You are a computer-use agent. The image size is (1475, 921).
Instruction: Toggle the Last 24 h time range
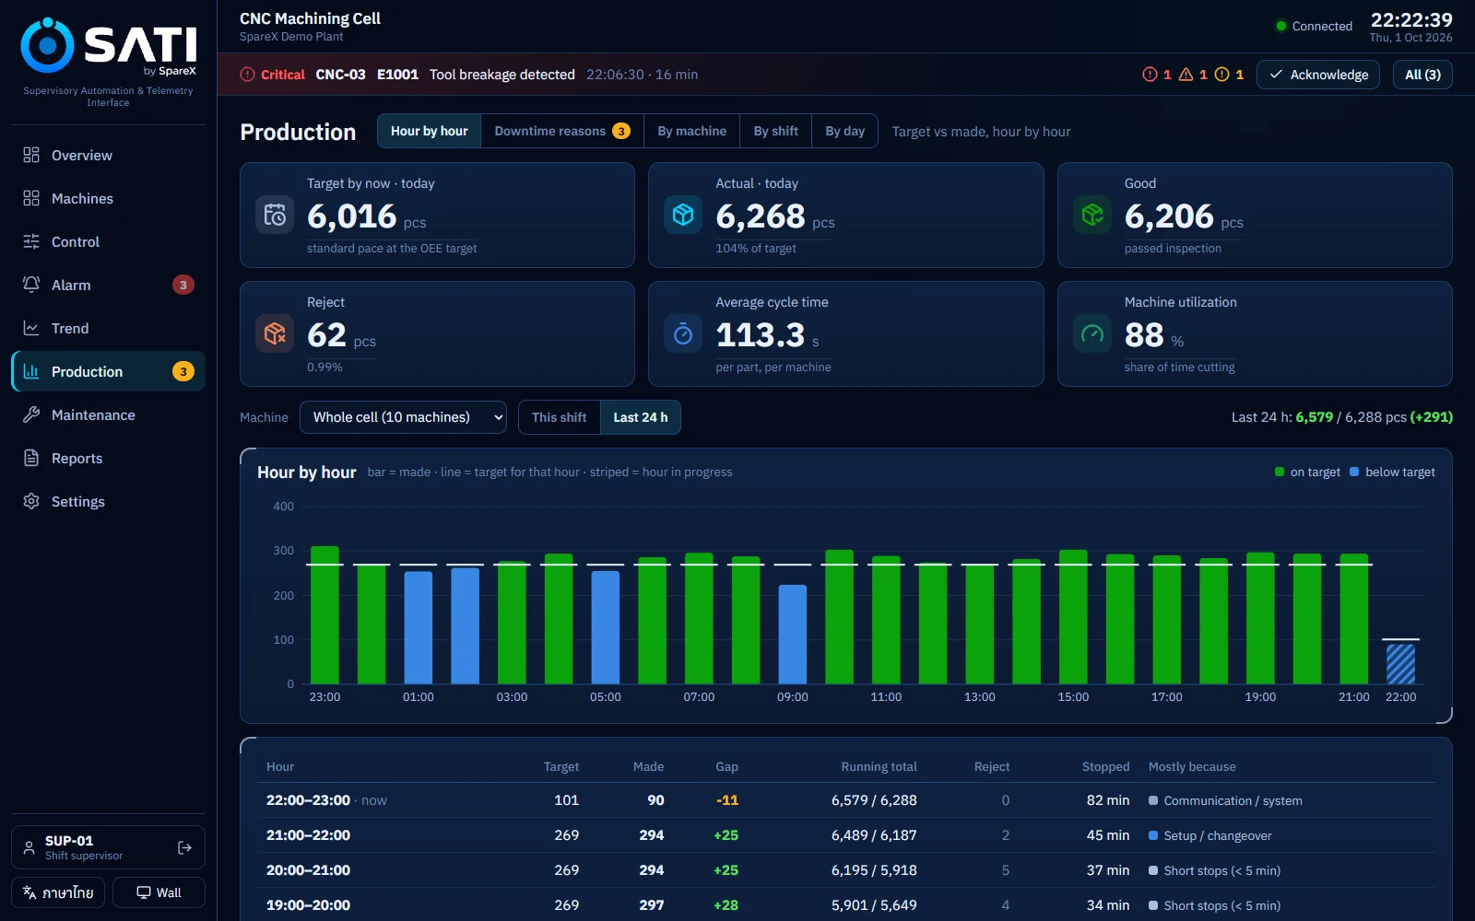pos(641,417)
